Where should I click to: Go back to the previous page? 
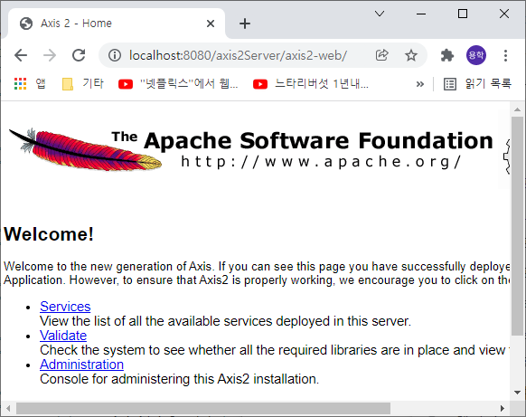pyautogui.click(x=21, y=55)
